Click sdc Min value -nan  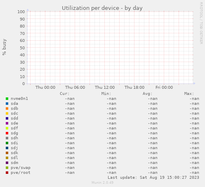111,113
